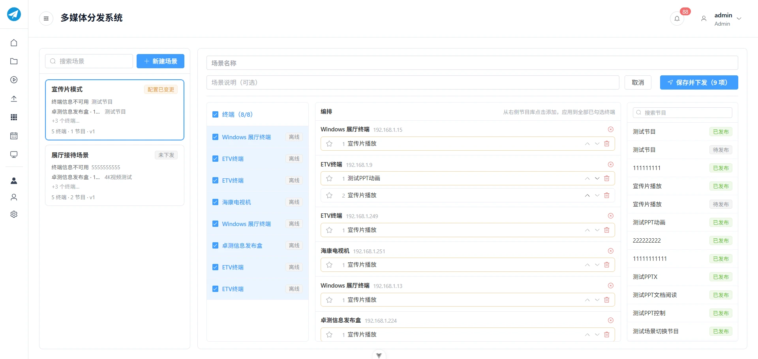The height and width of the screenshot is (359, 758).
Task: Open the calendar icon in sidebar
Action: (x=14, y=136)
